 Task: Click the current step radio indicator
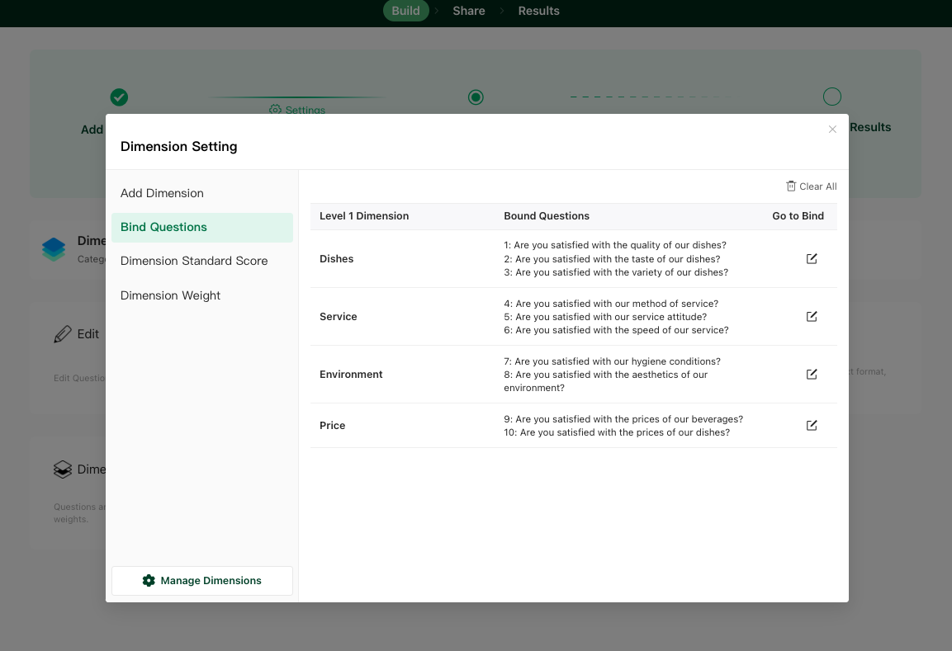pos(476,97)
